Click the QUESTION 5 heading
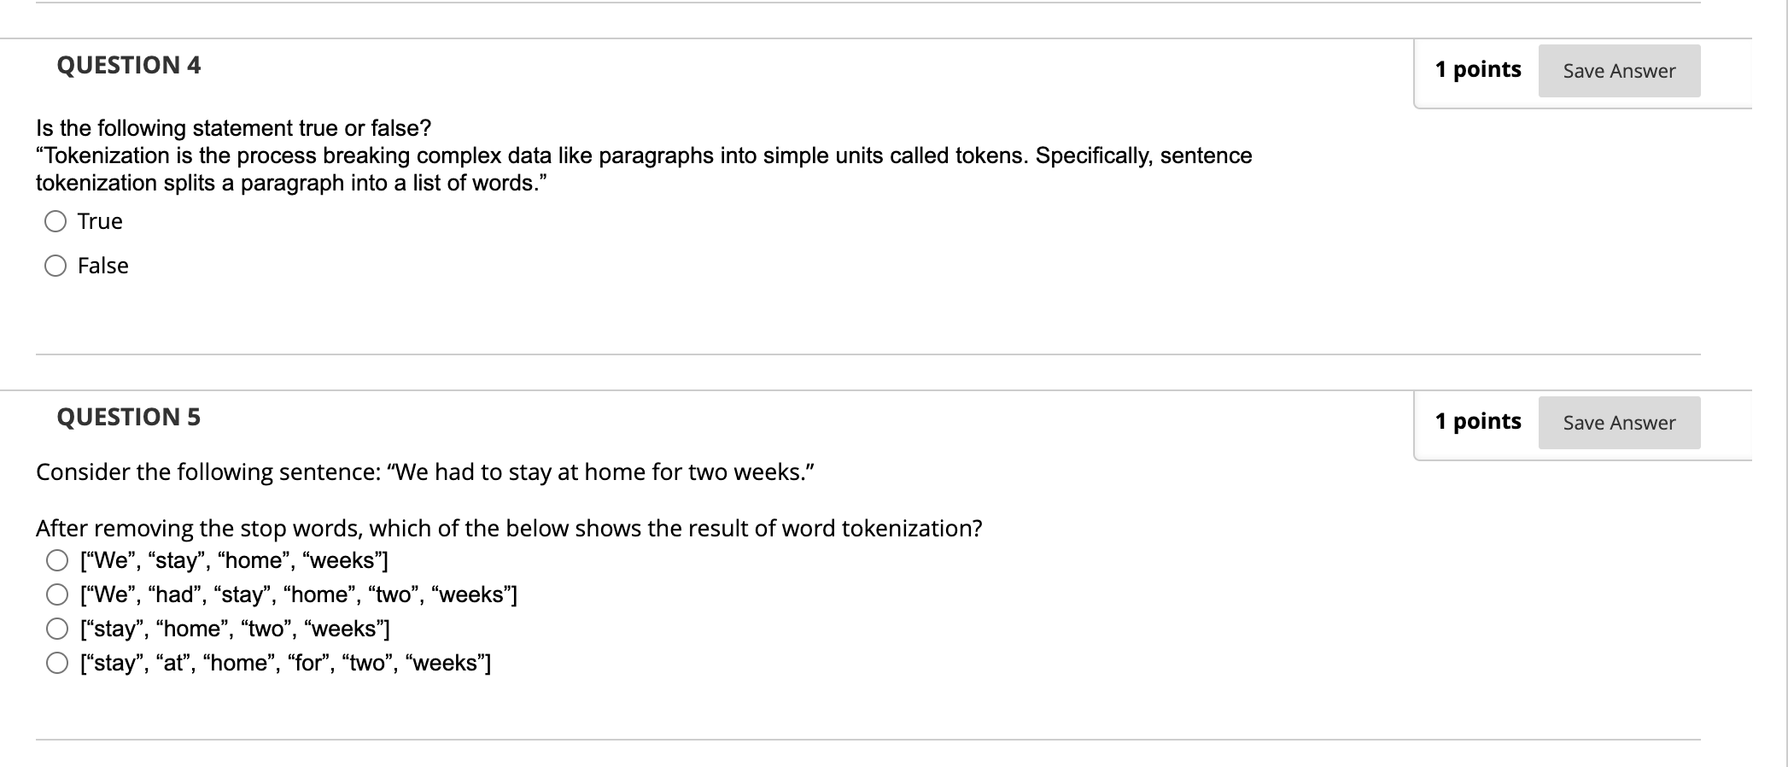Image resolution: width=1788 pixels, height=767 pixels. coord(128,417)
